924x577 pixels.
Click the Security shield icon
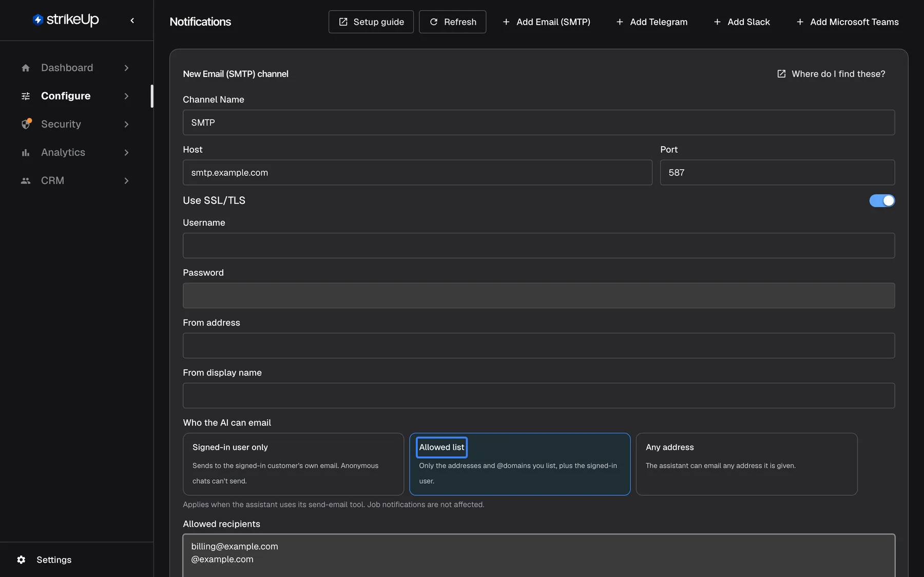(x=26, y=124)
